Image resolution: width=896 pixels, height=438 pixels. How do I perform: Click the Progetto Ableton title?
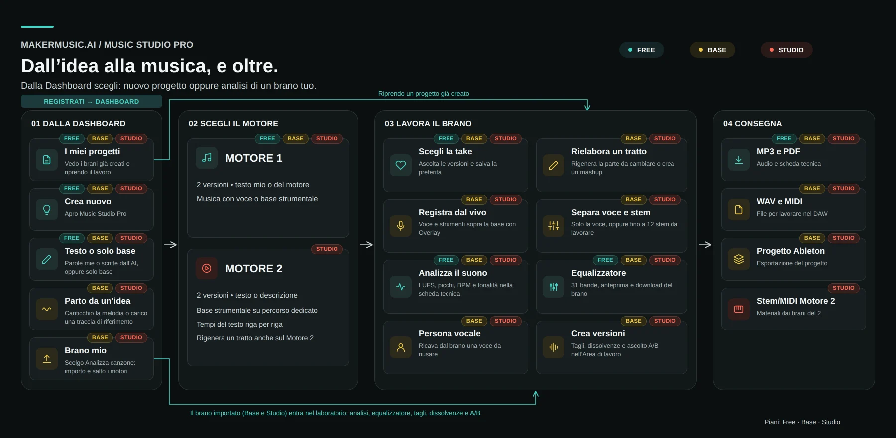click(x=790, y=251)
